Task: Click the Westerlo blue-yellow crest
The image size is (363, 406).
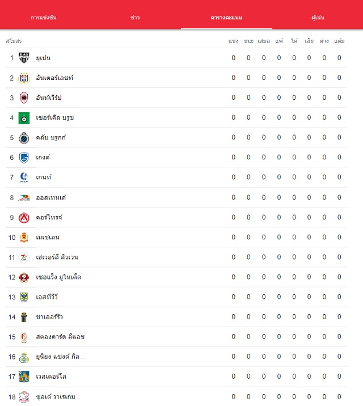Action: 24,377
